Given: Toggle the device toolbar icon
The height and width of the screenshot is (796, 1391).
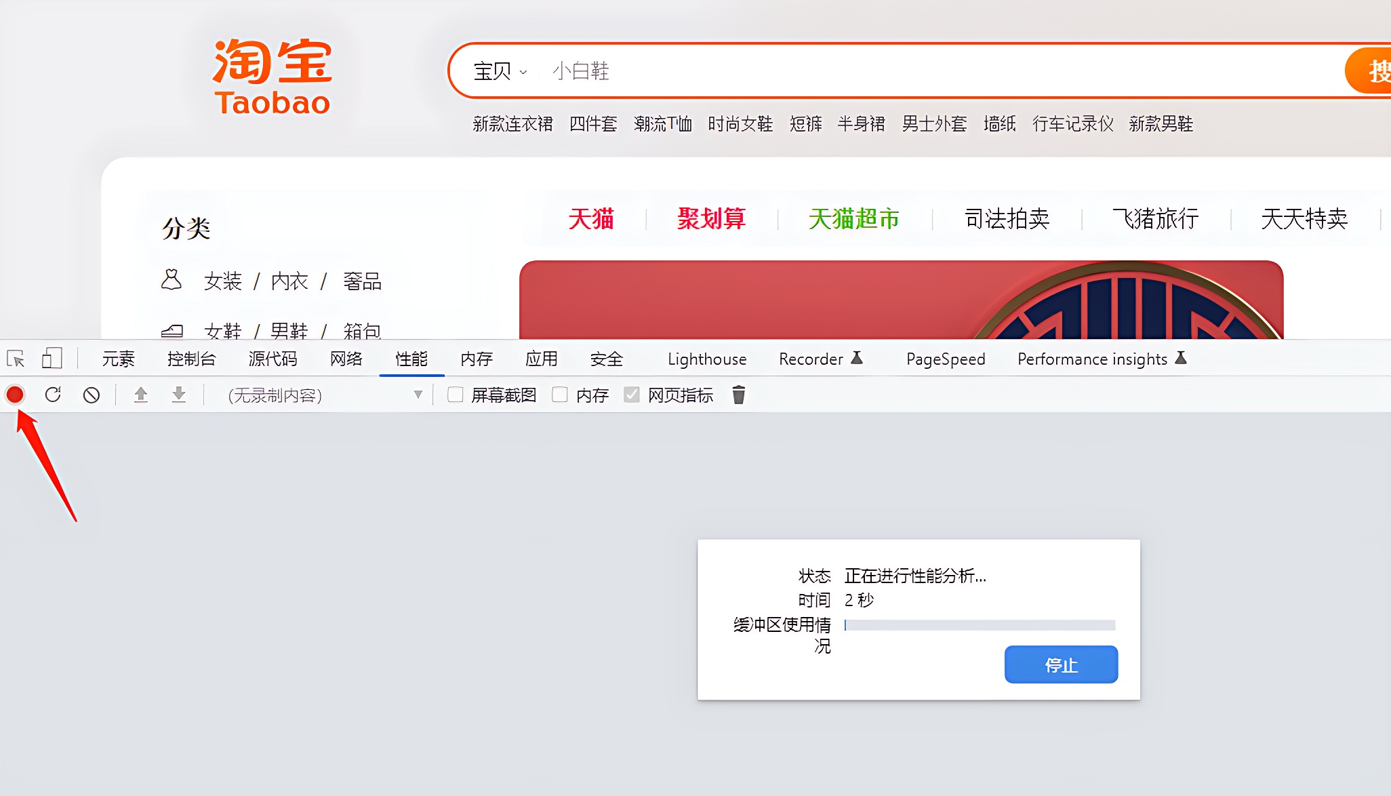Looking at the screenshot, I should [x=52, y=358].
